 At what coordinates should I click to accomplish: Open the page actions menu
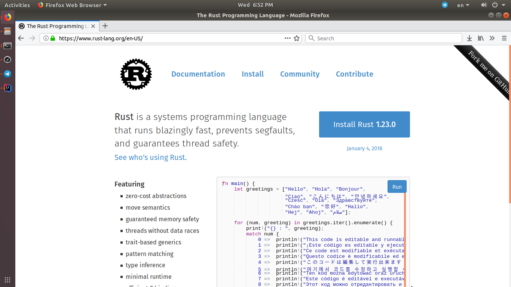click(288, 38)
